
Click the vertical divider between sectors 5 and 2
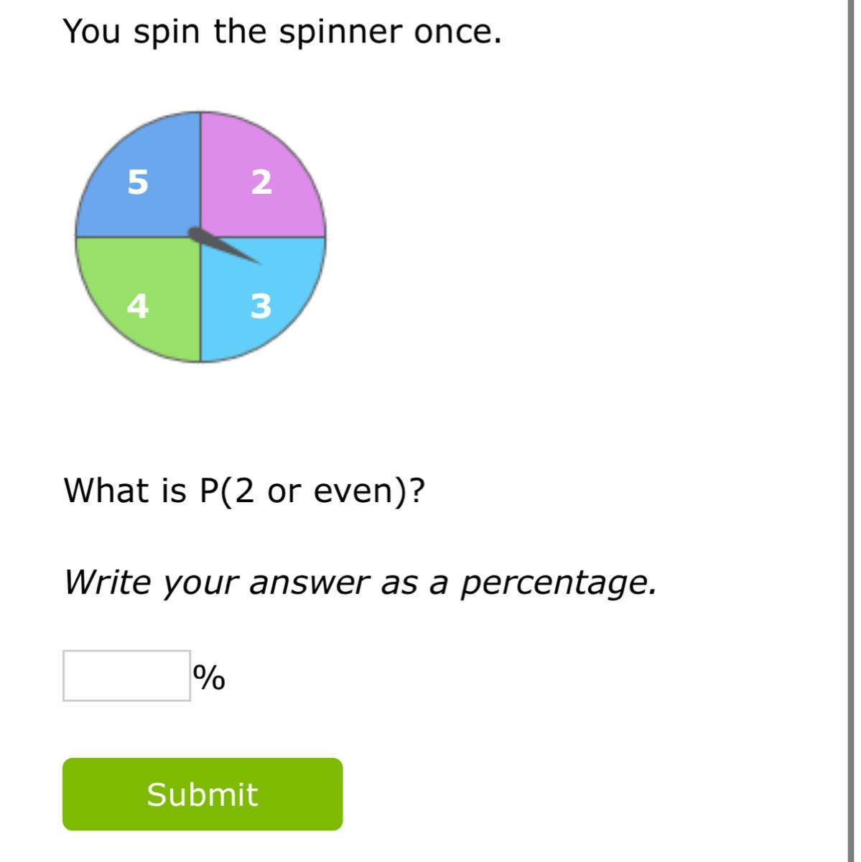tap(200, 172)
